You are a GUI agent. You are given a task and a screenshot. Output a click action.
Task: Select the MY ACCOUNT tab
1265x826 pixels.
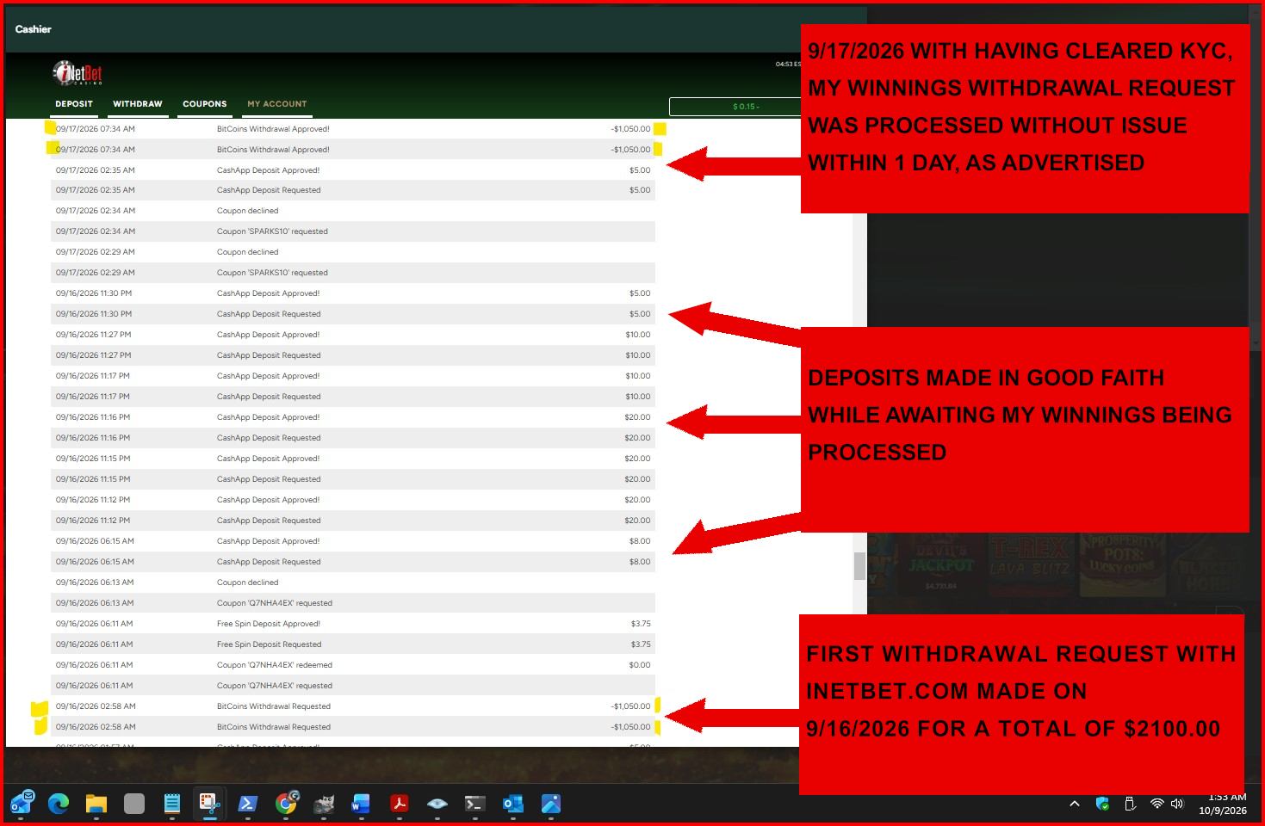point(277,104)
